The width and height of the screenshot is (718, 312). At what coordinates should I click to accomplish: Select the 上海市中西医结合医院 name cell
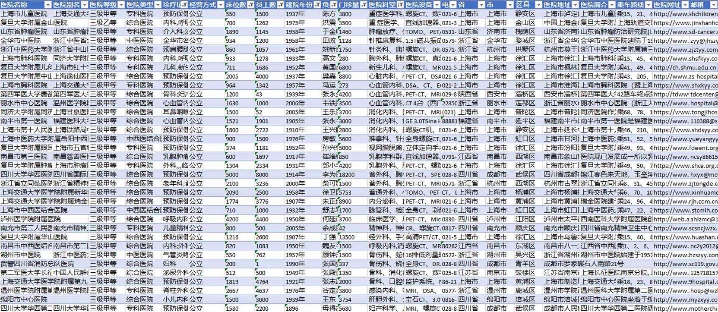(26, 210)
